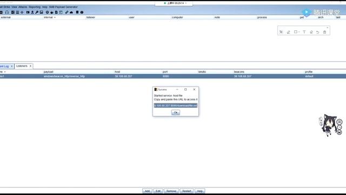Generate Windows executable via gear icon
Image resolution: width=346 pixels, height=195 pixels.
click(x=47, y=12)
